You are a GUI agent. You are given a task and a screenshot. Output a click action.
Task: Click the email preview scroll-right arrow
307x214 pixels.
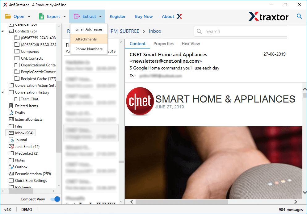(x=296, y=202)
